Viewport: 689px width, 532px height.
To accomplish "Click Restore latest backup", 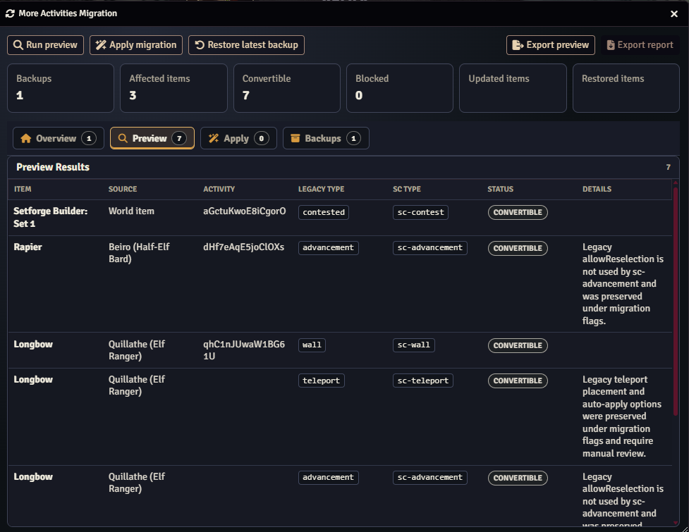I will [246, 45].
